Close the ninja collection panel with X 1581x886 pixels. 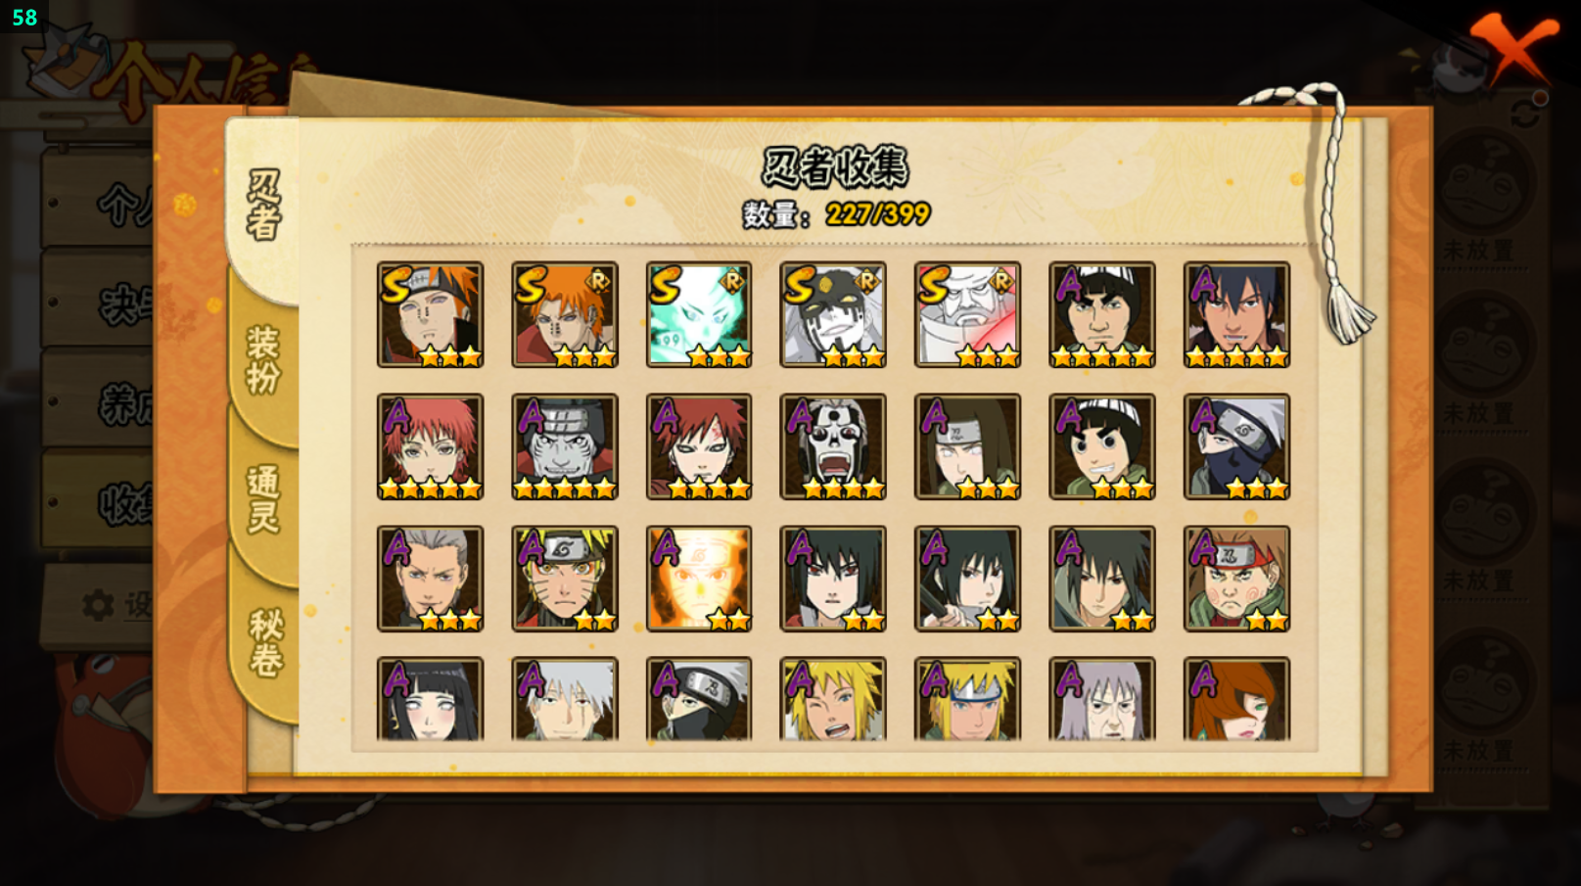[1512, 49]
